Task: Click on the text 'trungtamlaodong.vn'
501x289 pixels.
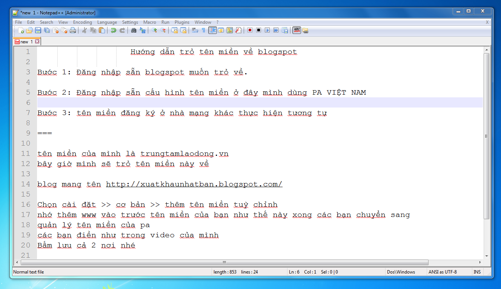Action: pyautogui.click(x=184, y=154)
